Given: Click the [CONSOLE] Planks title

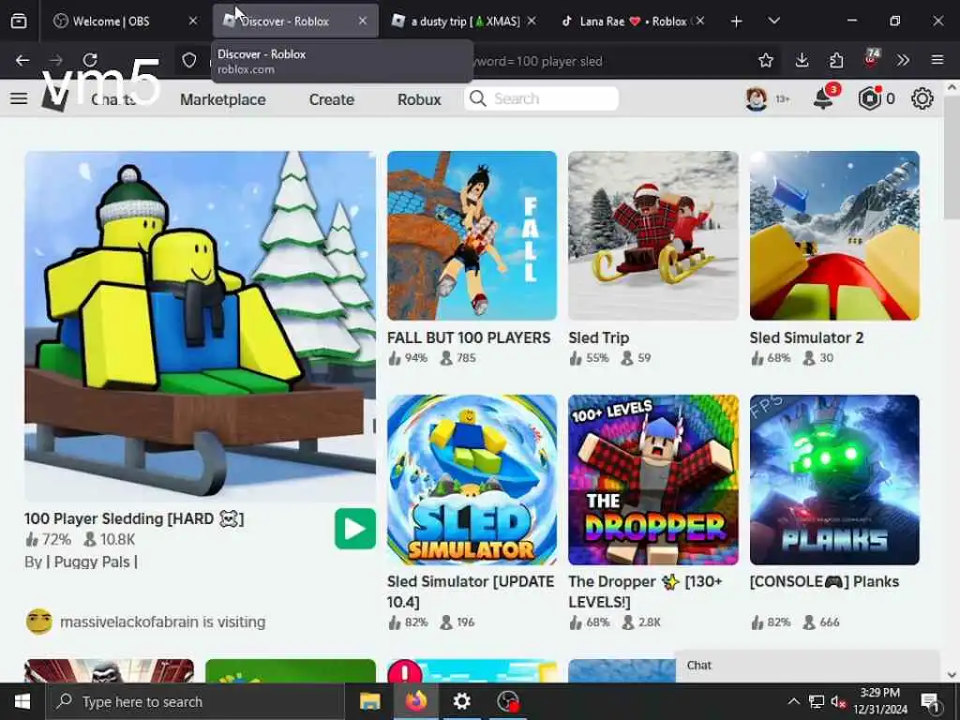Looking at the screenshot, I should 824,581.
